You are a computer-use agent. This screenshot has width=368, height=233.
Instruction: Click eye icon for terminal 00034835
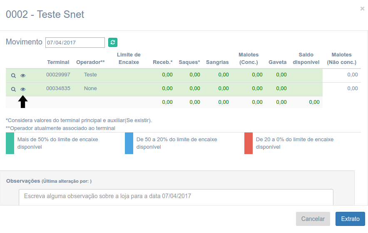click(23, 89)
